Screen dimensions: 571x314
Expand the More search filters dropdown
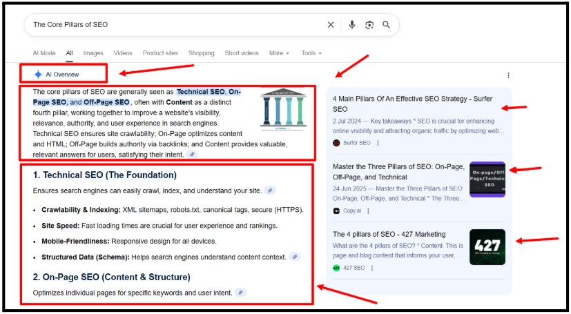point(279,53)
